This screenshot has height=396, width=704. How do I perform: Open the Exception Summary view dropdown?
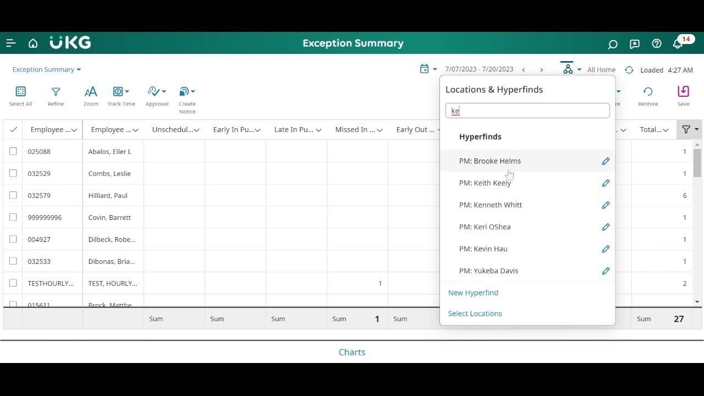(47, 69)
